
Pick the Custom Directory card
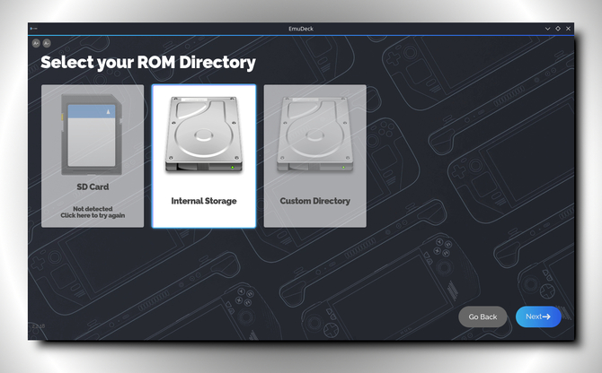click(x=314, y=156)
